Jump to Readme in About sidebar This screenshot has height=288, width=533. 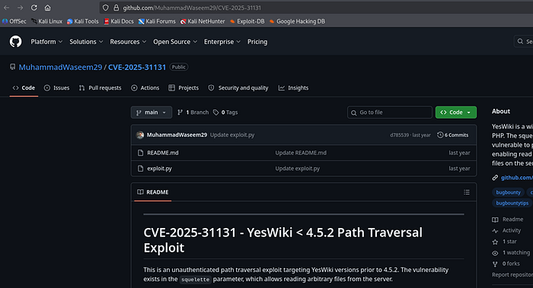508,220
